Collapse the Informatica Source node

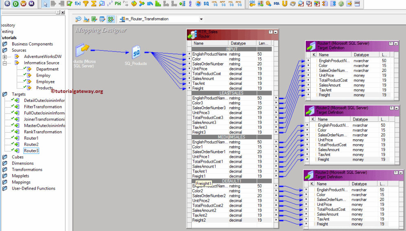click(5, 63)
